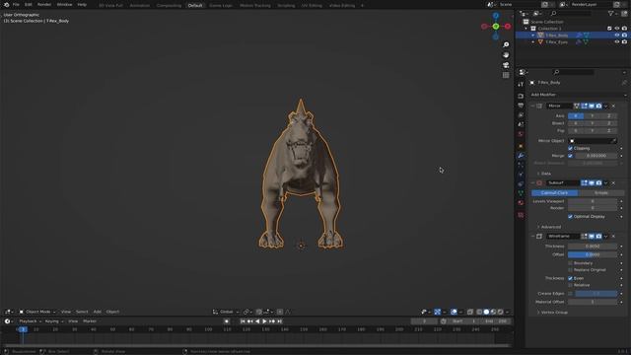Open the Render menu
This screenshot has width=631, height=355.
44,4
